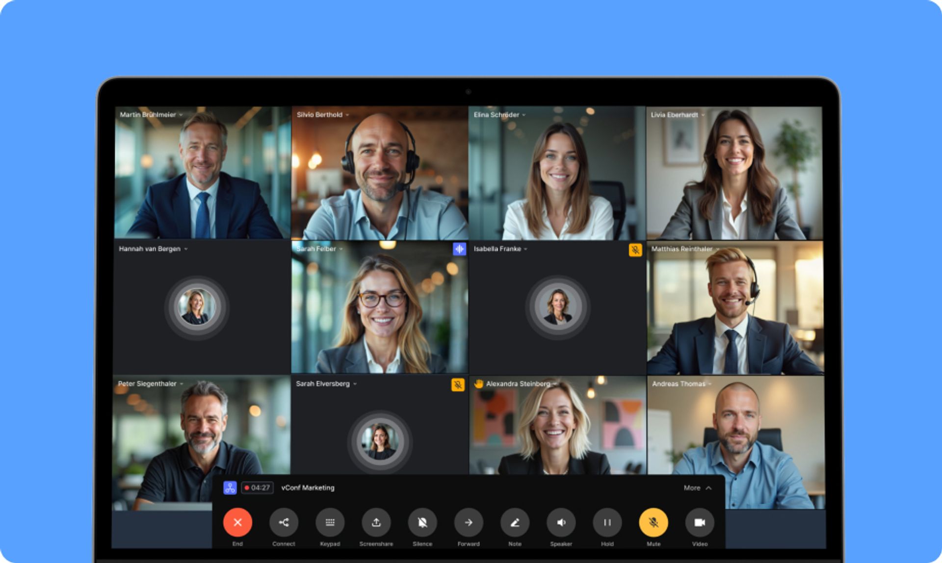Toggle the Speaker button

coord(561,522)
